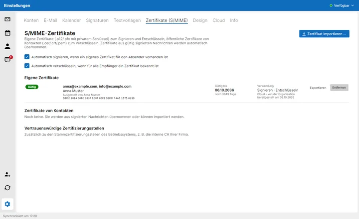The width and height of the screenshot is (359, 219).
Task: Click the Signieren · Entschlüsseln usage text
Action: coord(278,90)
